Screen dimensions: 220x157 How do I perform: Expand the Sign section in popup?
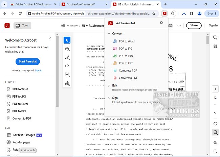click(x=109, y=98)
